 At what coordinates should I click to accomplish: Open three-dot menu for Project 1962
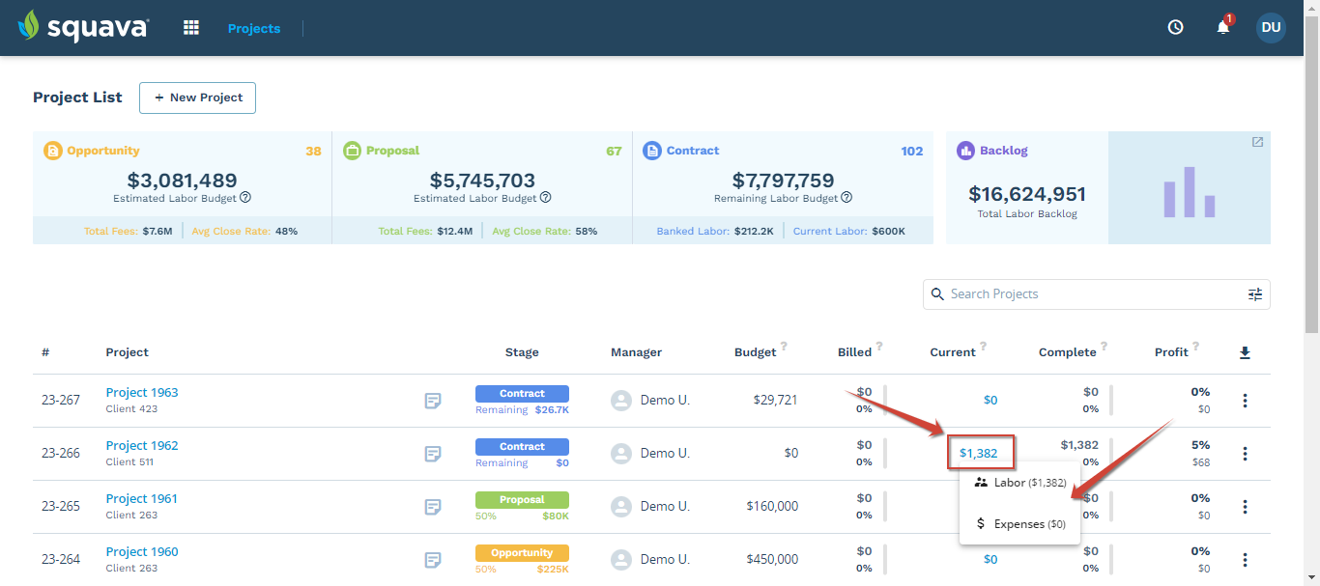coord(1245,454)
